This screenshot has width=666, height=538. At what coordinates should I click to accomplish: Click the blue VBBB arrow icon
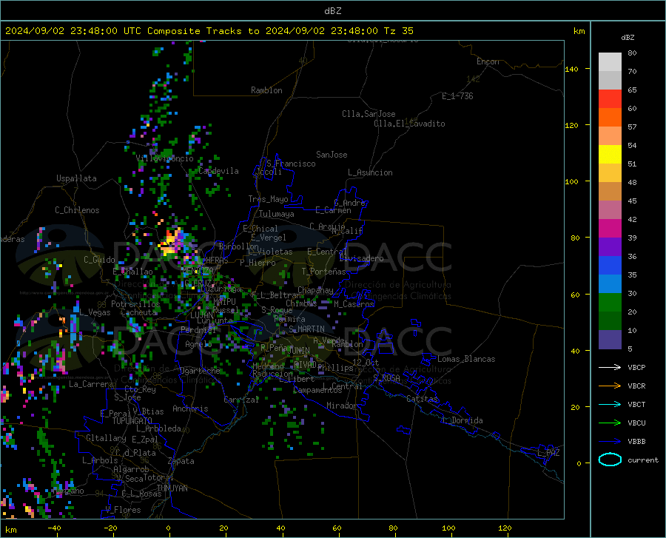tap(610, 441)
